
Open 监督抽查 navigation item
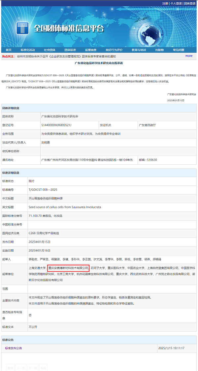tap(91, 50)
